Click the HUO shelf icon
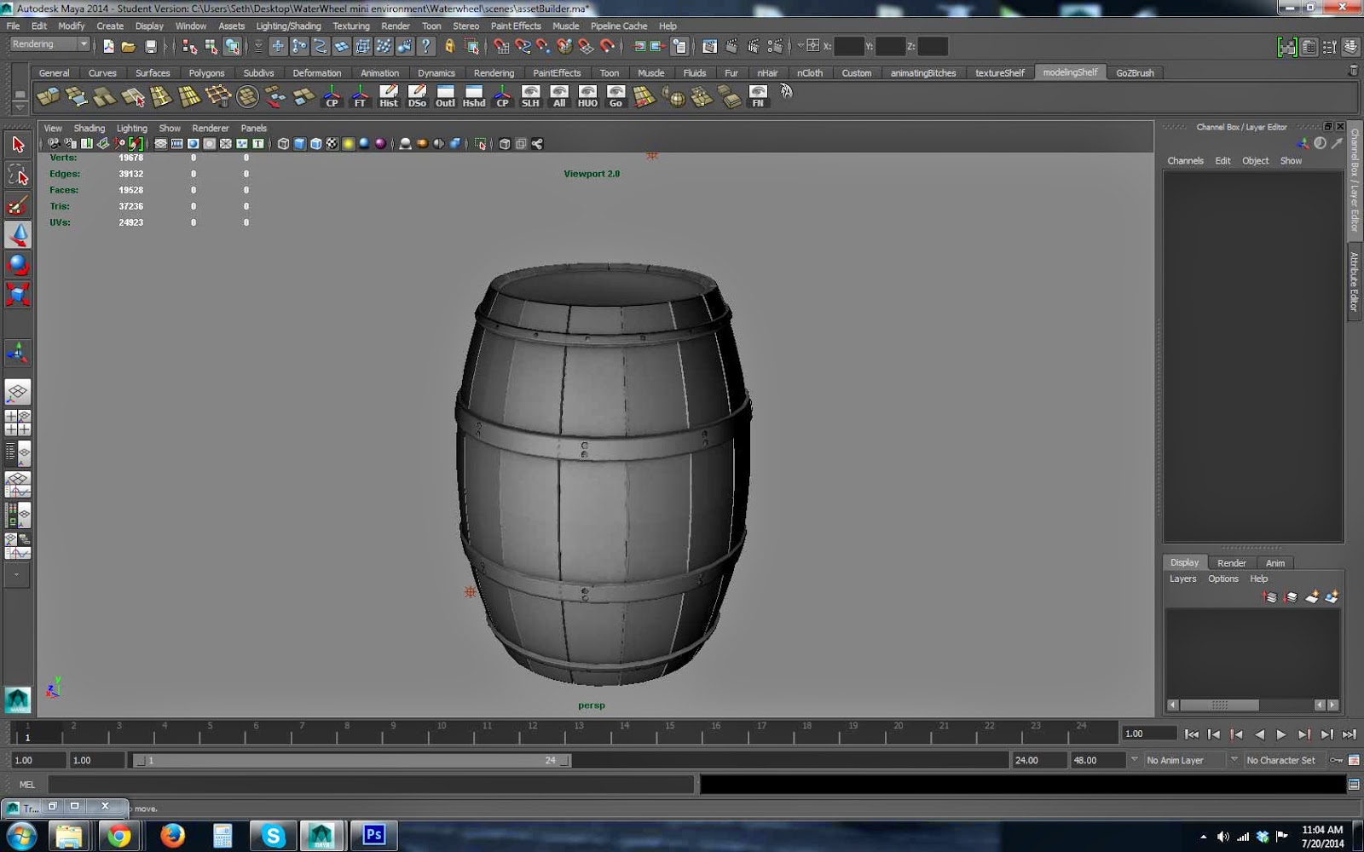Screen dimensions: 1364x852 click(587, 95)
